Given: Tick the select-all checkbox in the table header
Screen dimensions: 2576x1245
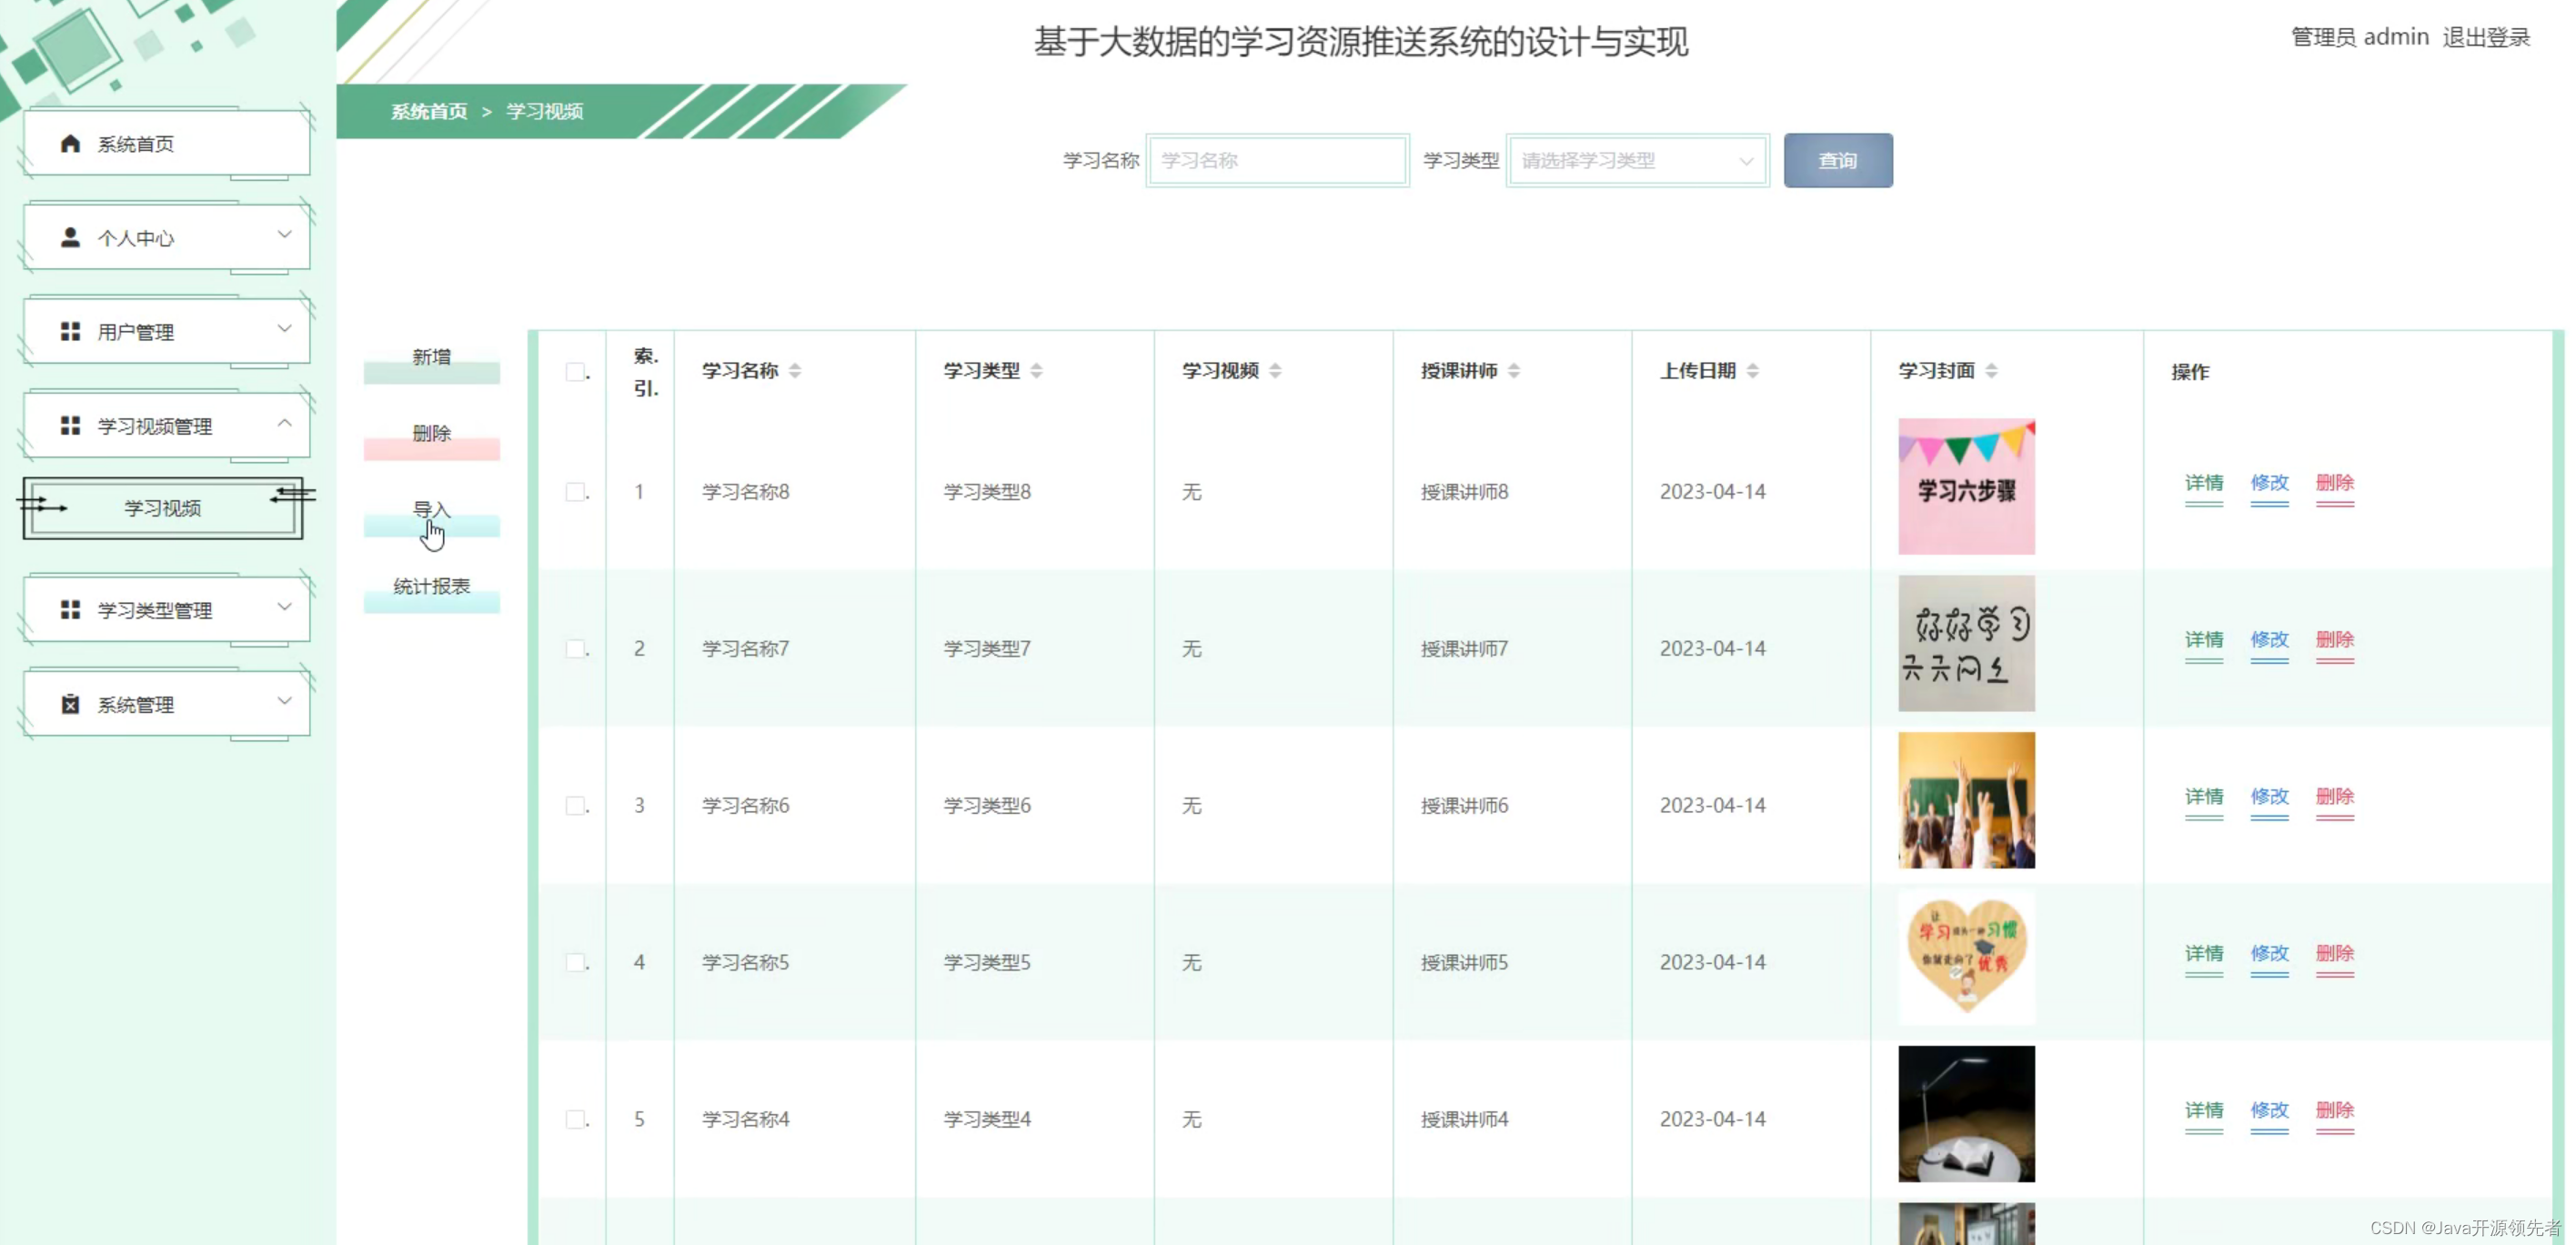Looking at the screenshot, I should coord(575,372).
